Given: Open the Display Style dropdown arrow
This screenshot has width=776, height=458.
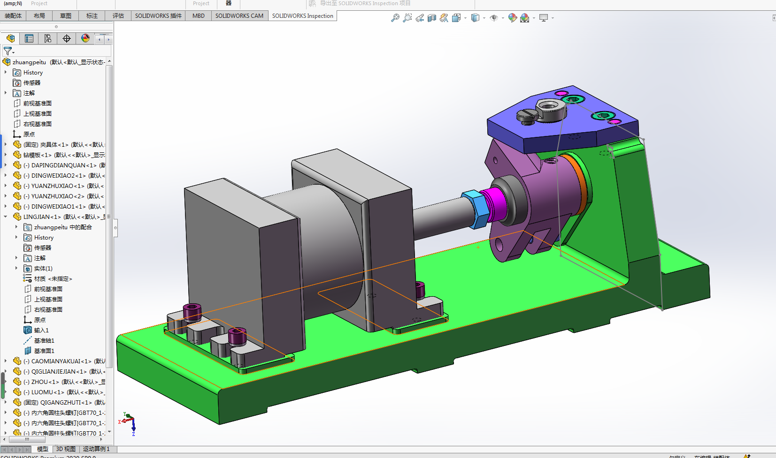Looking at the screenshot, I should [484, 18].
